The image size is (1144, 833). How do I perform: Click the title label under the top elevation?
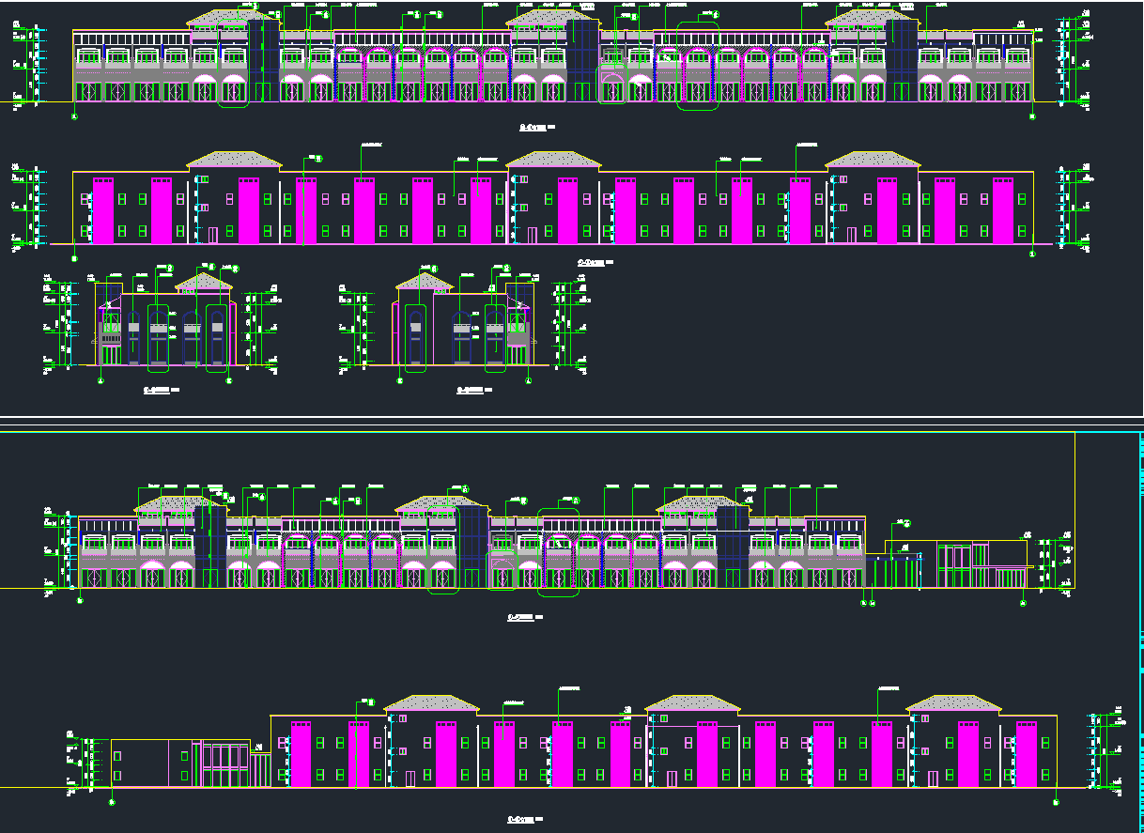pos(537,125)
